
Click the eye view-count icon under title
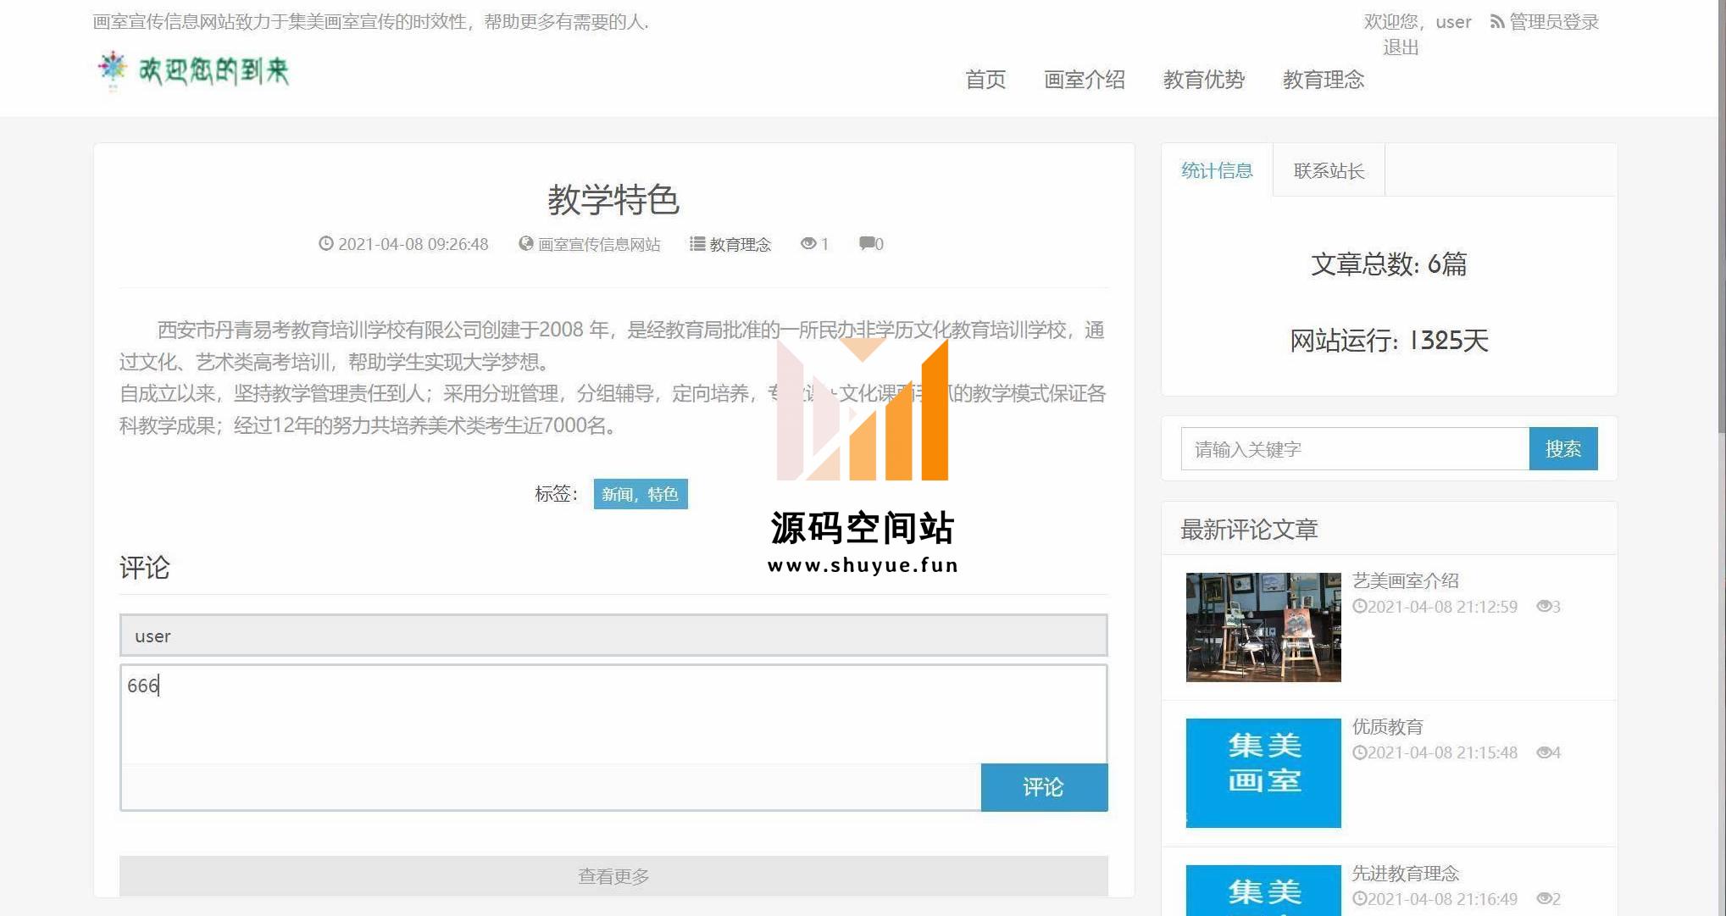click(808, 244)
